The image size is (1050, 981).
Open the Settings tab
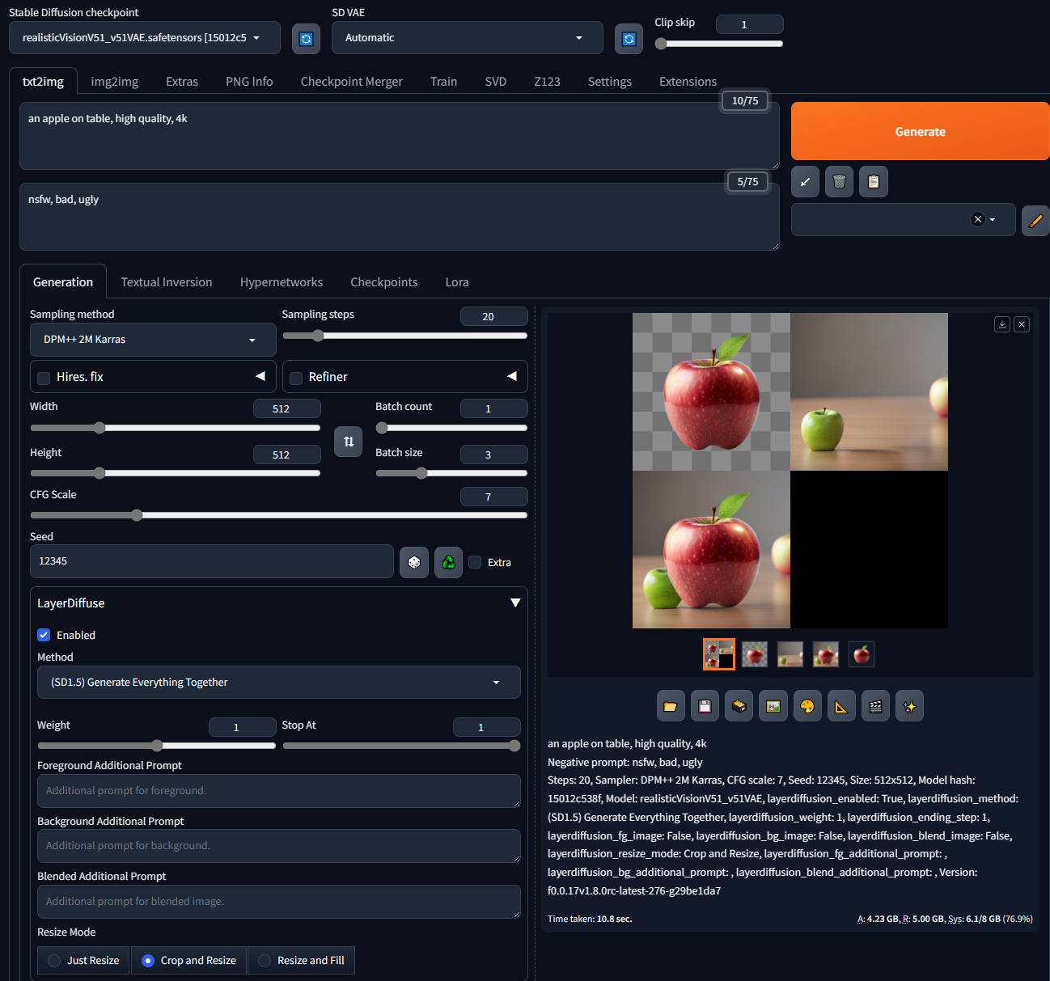click(610, 82)
